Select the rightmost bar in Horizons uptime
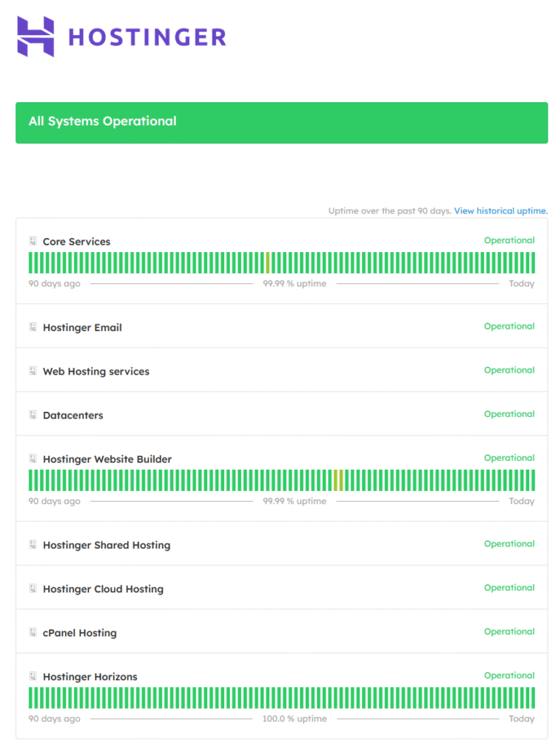Viewport: 560px width, 748px height. click(x=532, y=698)
